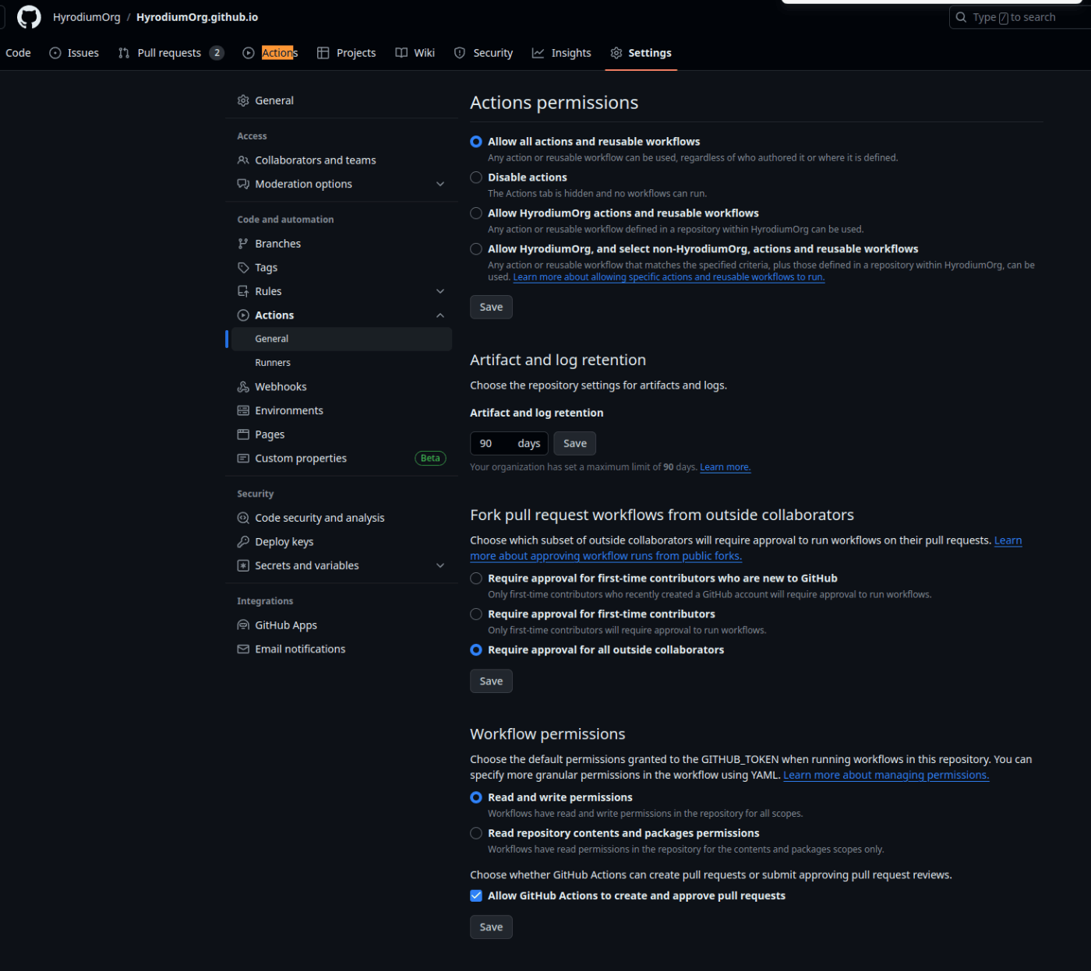
Task: Select General under Actions in sidebar
Action: pos(341,339)
